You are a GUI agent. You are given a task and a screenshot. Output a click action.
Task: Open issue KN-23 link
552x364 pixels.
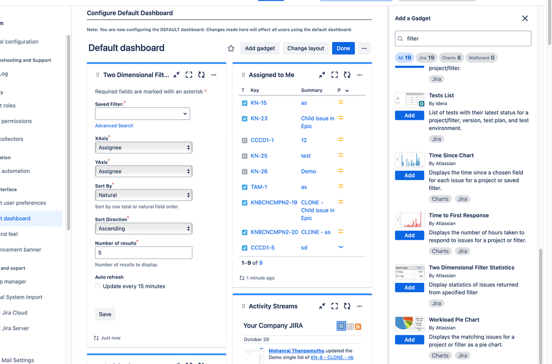259,119
